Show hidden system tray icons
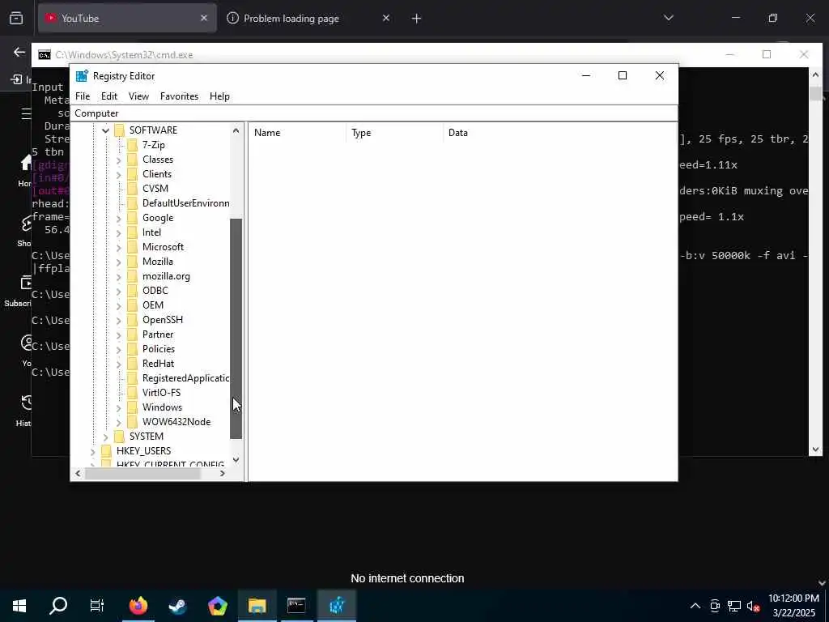The image size is (829, 622). (x=695, y=606)
